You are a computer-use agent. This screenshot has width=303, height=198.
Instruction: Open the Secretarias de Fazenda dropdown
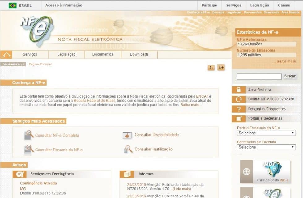pos(267,147)
